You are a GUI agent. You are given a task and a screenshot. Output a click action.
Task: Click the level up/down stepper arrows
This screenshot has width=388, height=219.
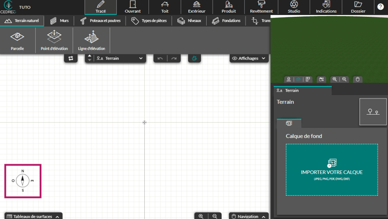(x=90, y=58)
